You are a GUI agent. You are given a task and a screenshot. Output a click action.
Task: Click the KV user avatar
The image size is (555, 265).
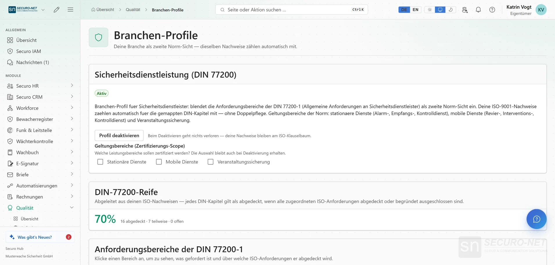(x=541, y=10)
